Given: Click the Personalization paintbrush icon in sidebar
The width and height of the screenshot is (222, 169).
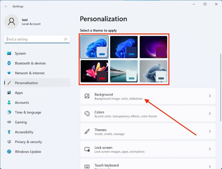Looking at the screenshot, I should 9,83.
